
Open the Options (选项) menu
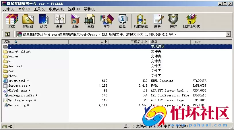click(74, 9)
